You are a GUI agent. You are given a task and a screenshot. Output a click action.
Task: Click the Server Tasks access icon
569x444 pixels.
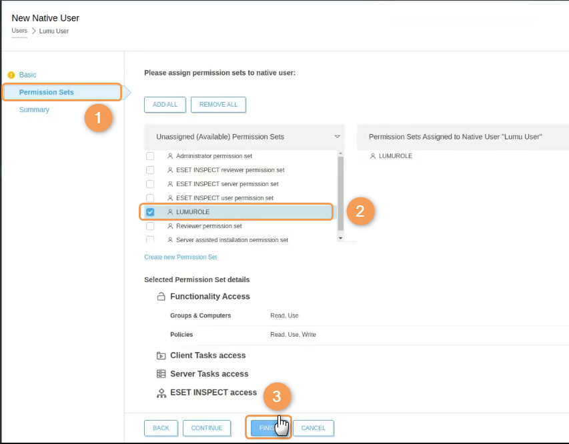coord(161,374)
